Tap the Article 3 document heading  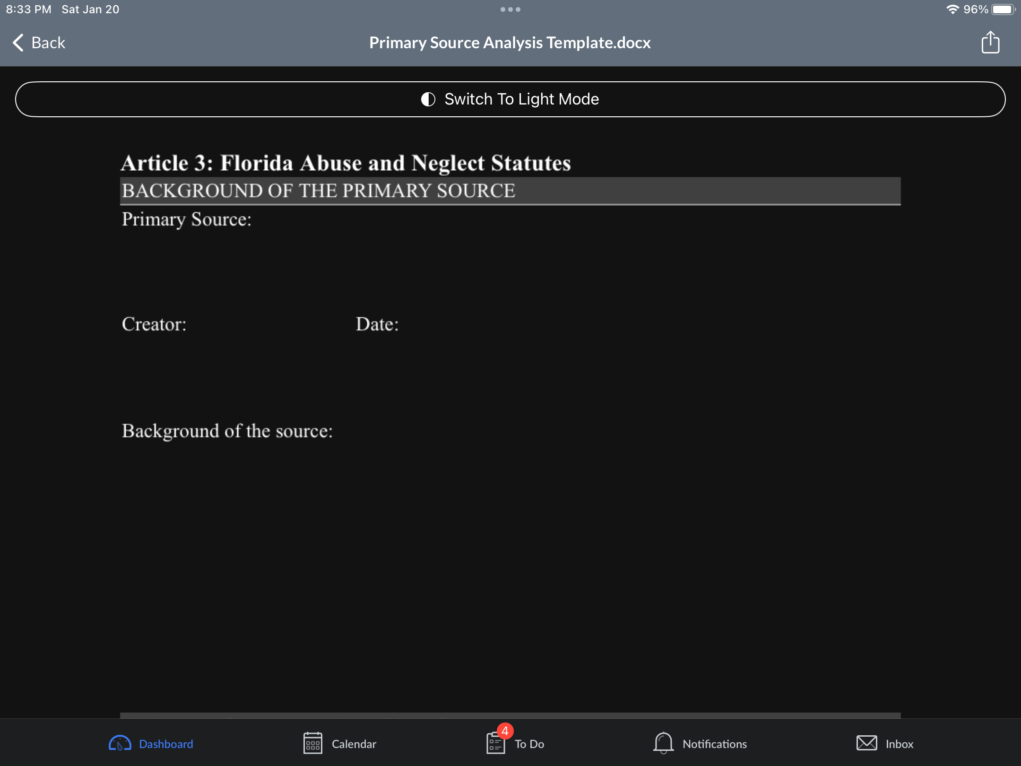point(346,163)
